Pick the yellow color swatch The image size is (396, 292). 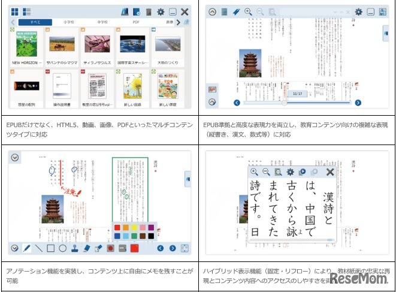(134, 227)
